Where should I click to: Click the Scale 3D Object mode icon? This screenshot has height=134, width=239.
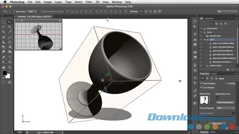[159, 12]
